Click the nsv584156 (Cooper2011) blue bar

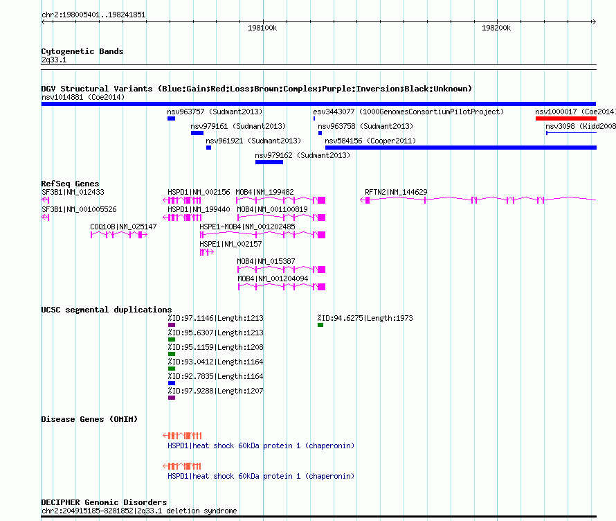461,148
